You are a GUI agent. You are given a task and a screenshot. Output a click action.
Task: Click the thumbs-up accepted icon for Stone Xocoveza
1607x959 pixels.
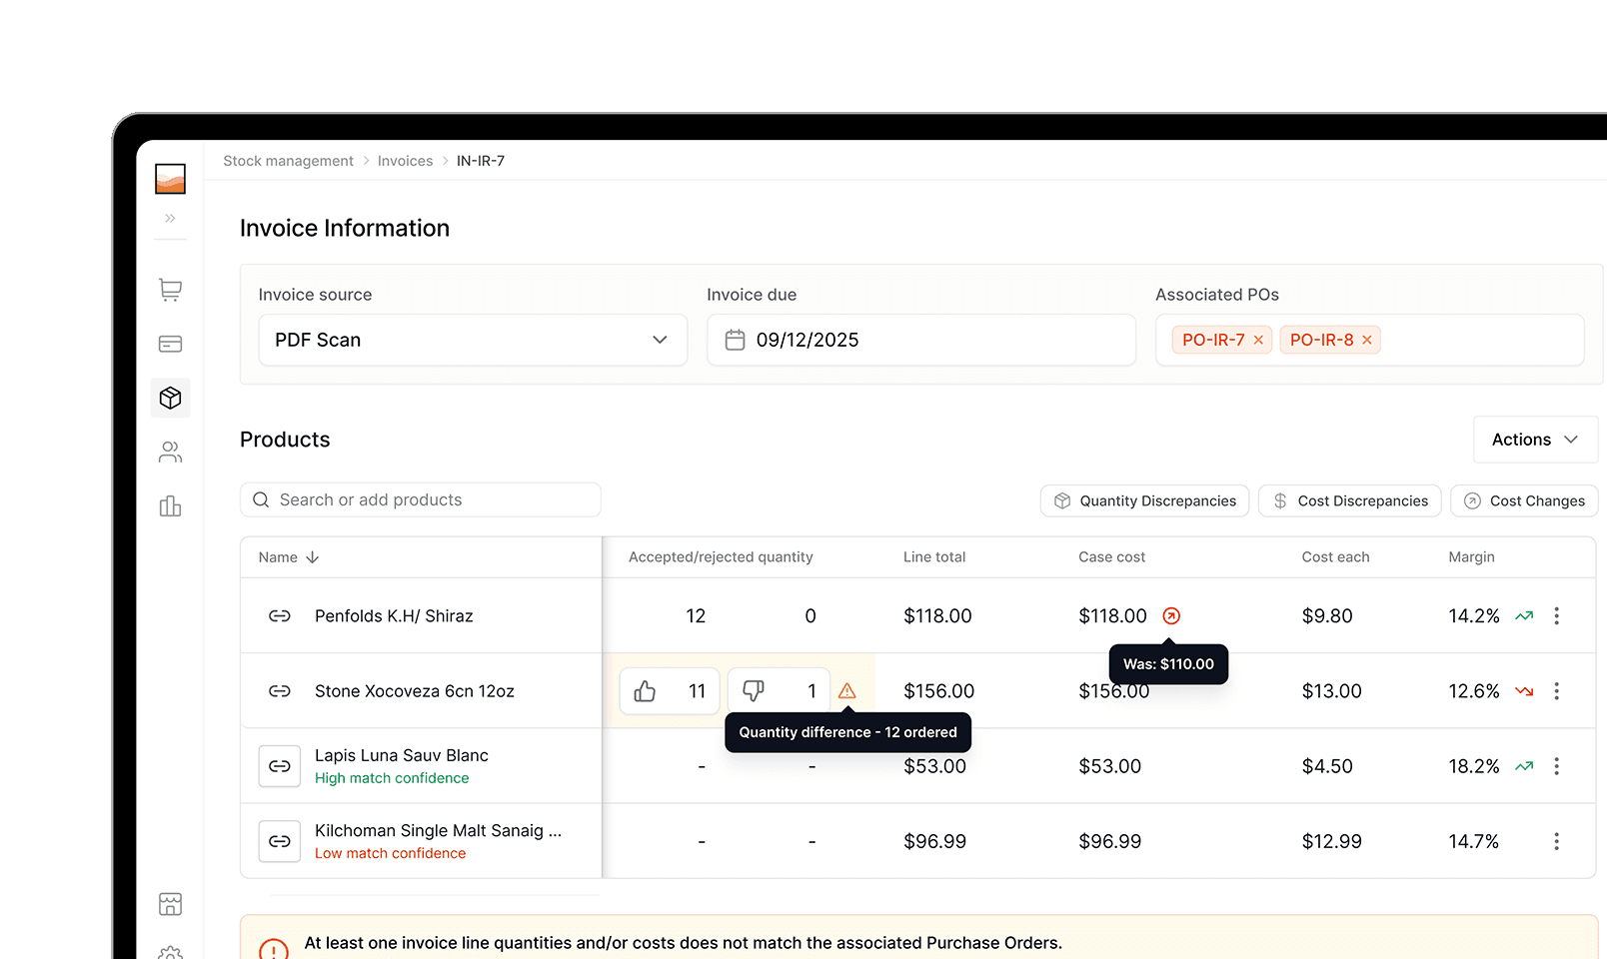[x=645, y=691]
